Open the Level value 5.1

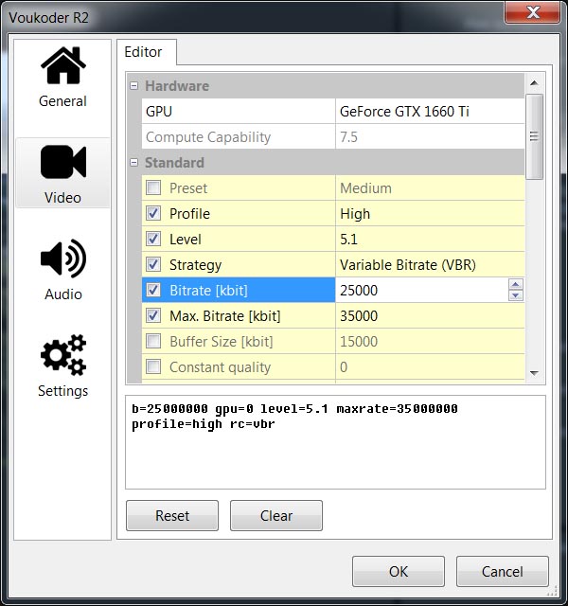[x=430, y=239]
